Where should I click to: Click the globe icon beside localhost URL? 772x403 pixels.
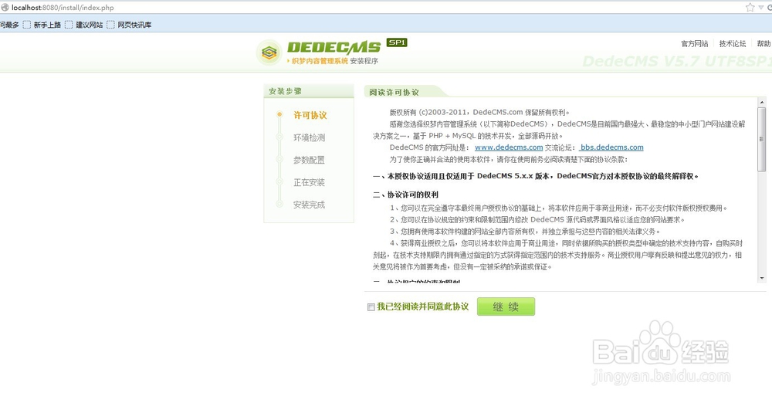(x=5, y=8)
